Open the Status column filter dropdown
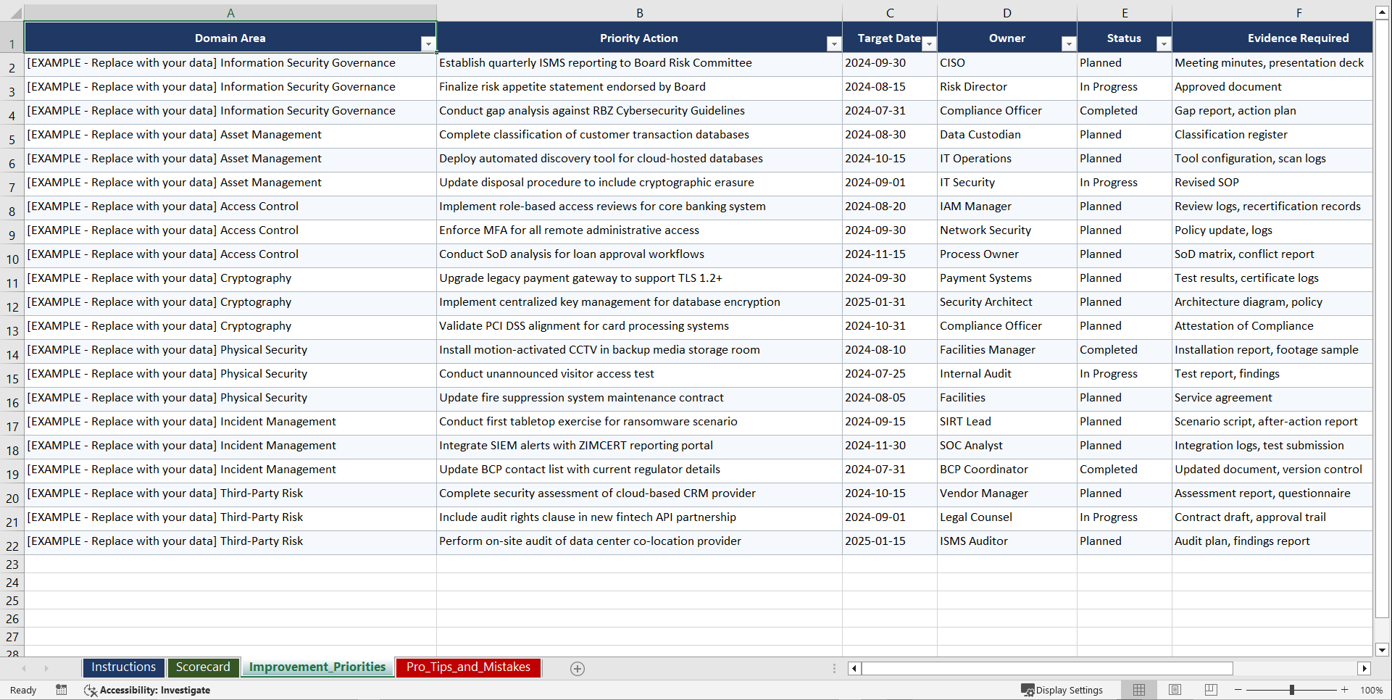1392x700 pixels. point(1164,44)
